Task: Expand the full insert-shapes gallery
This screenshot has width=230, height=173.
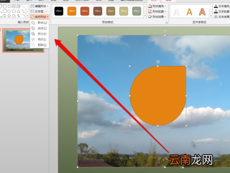Action: click(x=27, y=16)
